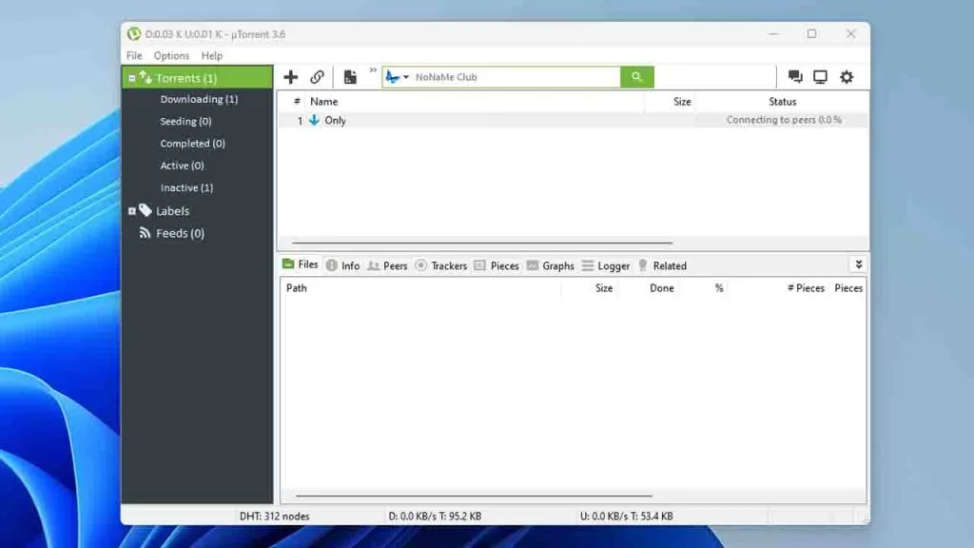Click Connecting to peers status cell
The height and width of the screenshot is (548, 974).
pos(784,120)
